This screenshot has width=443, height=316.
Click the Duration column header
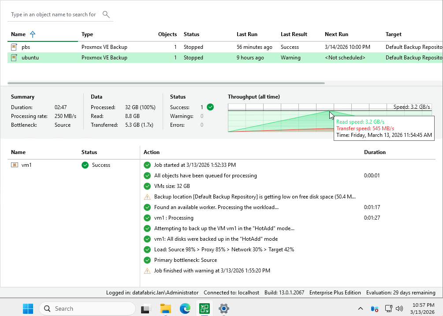(375, 152)
